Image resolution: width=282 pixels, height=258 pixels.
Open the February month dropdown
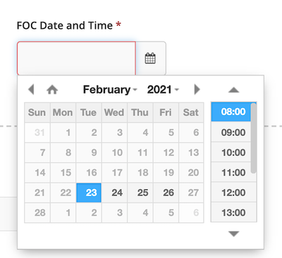[x=110, y=89]
